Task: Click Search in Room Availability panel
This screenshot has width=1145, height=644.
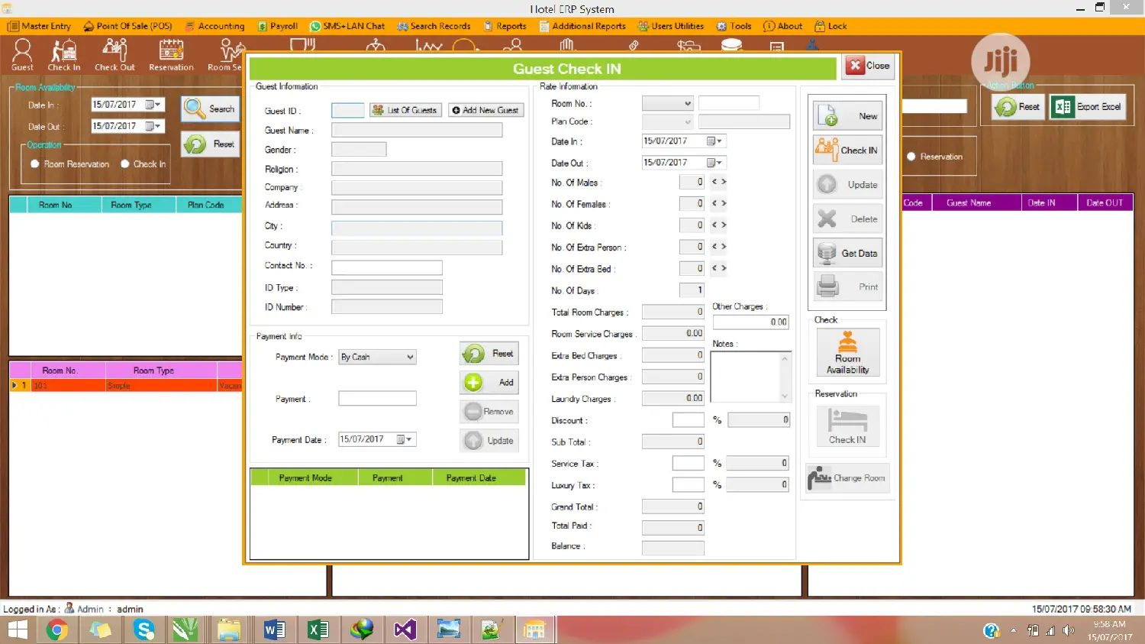Action: point(210,109)
